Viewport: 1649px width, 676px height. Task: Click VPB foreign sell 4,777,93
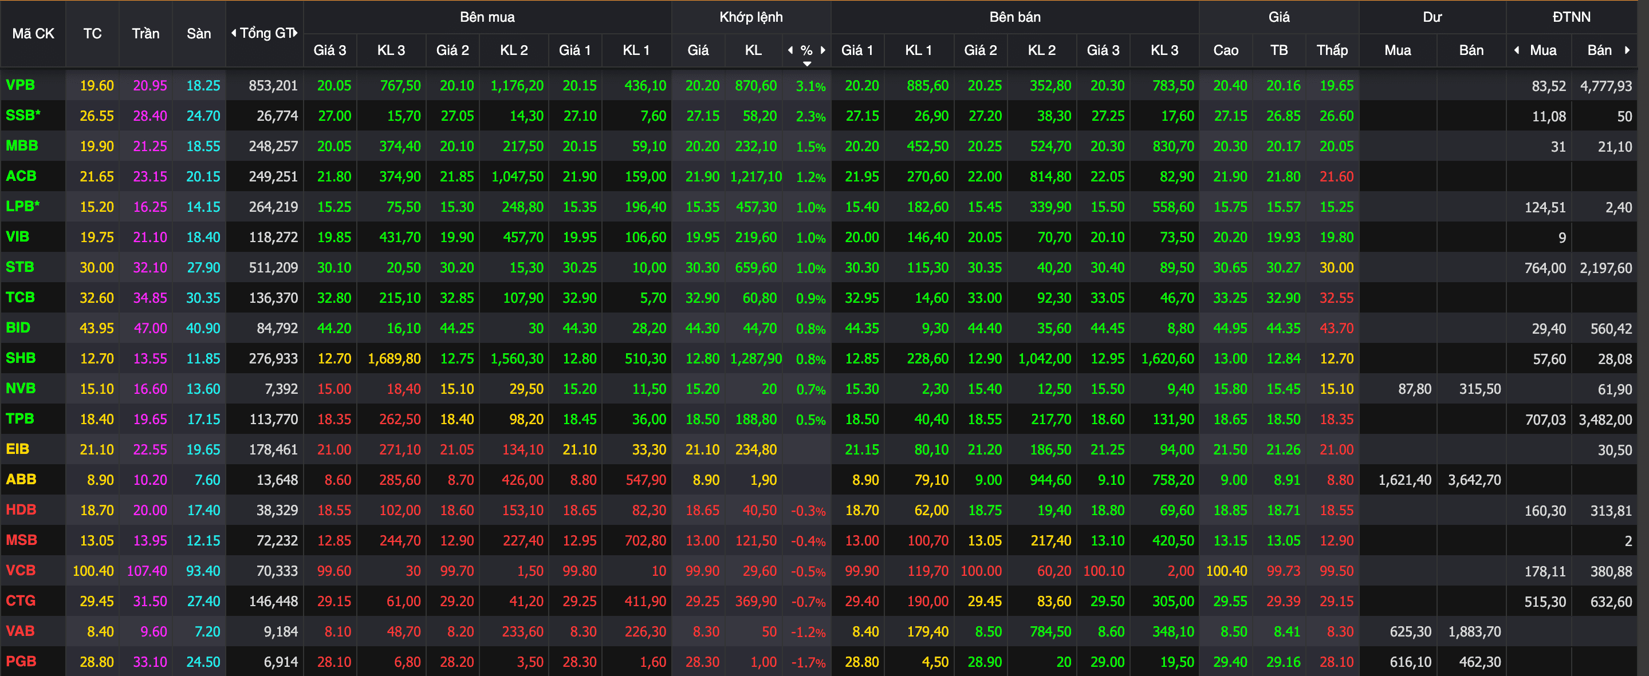point(1605,86)
